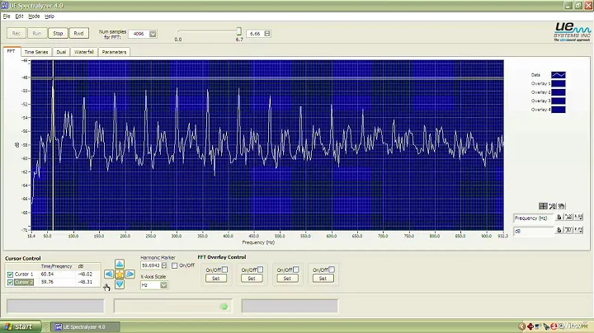Switch to the Parameters tab
The height and width of the screenshot is (333, 594).
[x=114, y=52]
